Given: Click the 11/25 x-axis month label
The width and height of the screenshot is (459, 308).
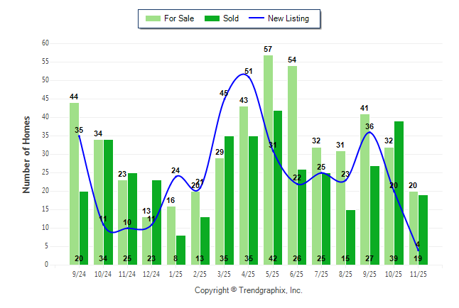Looking at the screenshot, I should (x=418, y=273).
